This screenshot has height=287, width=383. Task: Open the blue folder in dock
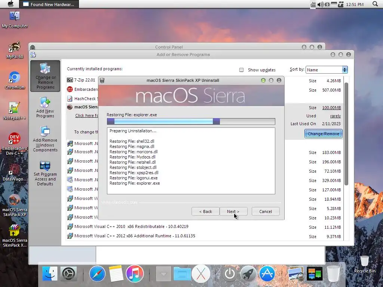click(182, 274)
